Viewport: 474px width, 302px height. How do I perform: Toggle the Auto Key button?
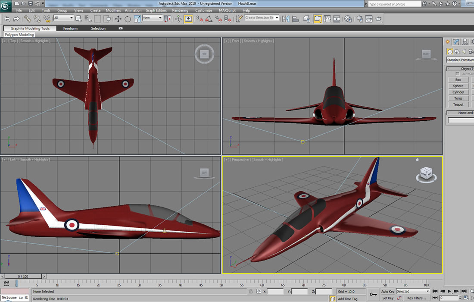pyautogui.click(x=388, y=292)
